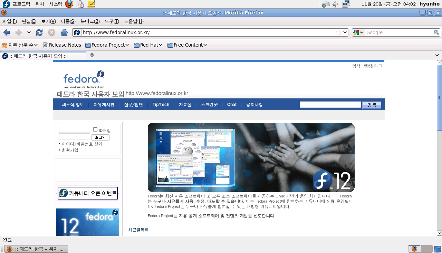Open a new tab with plus button
442x253 pixels.
tap(92, 55)
